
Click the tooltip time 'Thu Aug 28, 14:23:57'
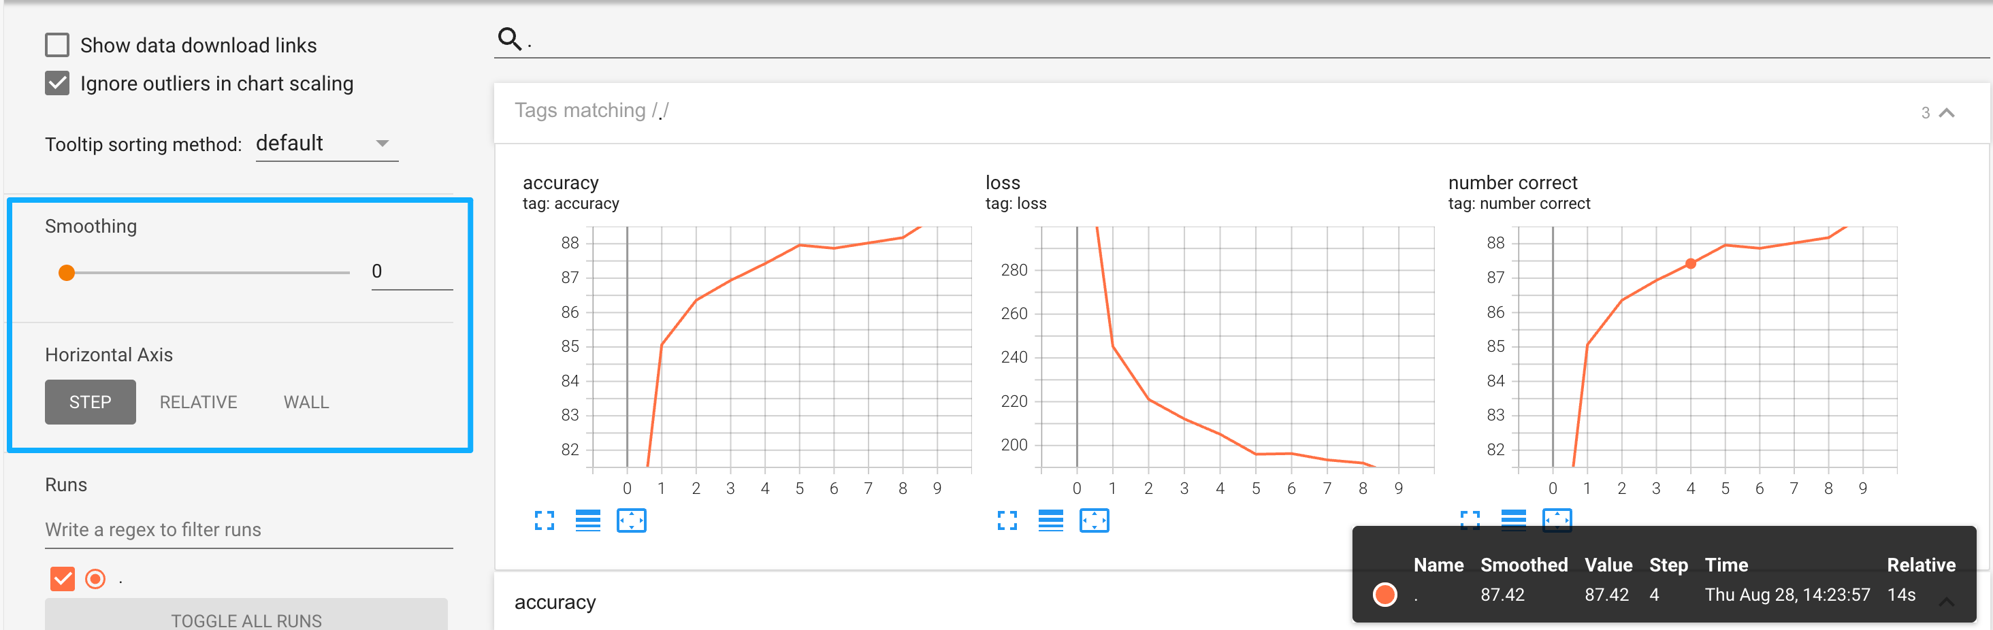[1787, 595]
